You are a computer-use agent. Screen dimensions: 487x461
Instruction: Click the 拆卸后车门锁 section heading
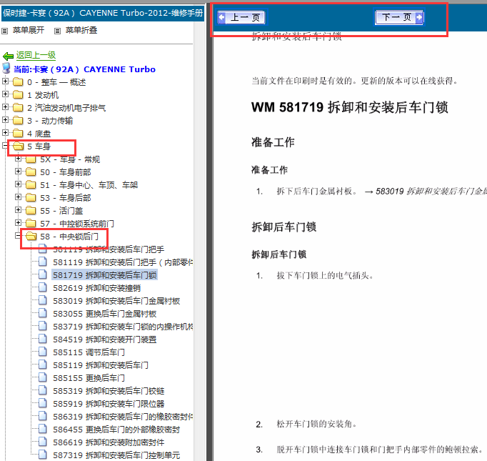point(284,227)
